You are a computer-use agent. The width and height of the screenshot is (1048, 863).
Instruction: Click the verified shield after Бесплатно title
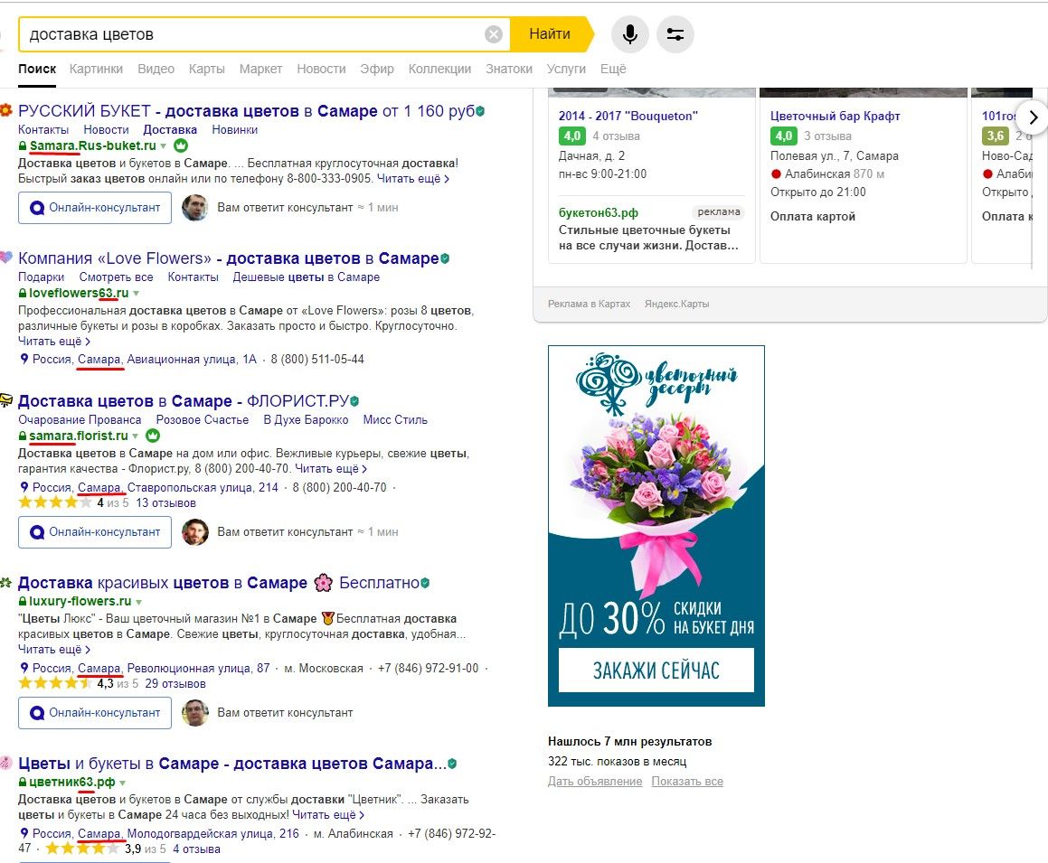click(x=425, y=583)
